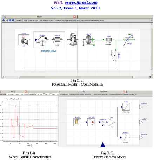Click the time (s) axis label

tap(30, 146)
